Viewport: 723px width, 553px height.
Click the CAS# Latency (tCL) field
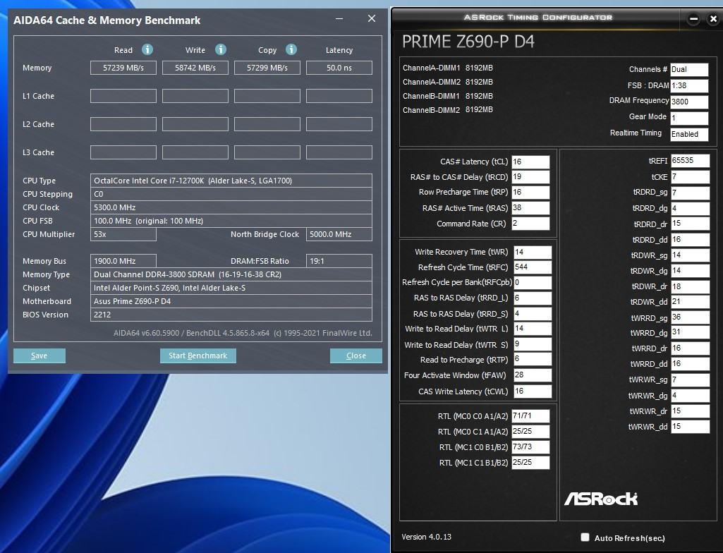[x=530, y=162]
